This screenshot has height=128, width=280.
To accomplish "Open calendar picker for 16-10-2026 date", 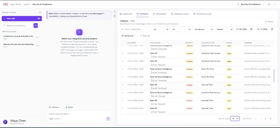I will pyautogui.click(x=272, y=29).
